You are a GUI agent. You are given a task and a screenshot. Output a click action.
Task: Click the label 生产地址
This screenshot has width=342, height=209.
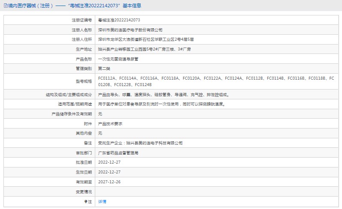click(84, 49)
